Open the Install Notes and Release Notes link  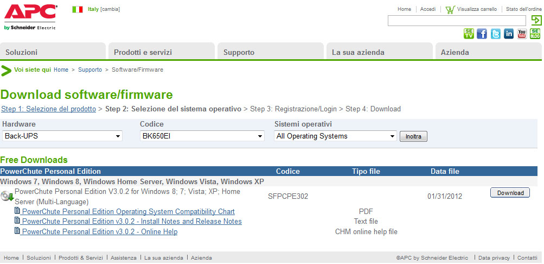132,222
